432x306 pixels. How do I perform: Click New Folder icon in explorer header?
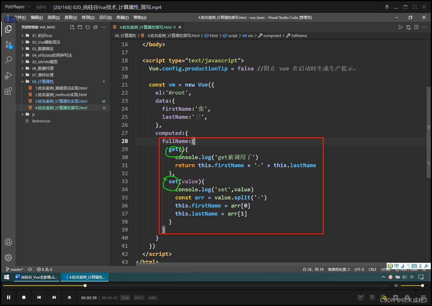(80, 27)
